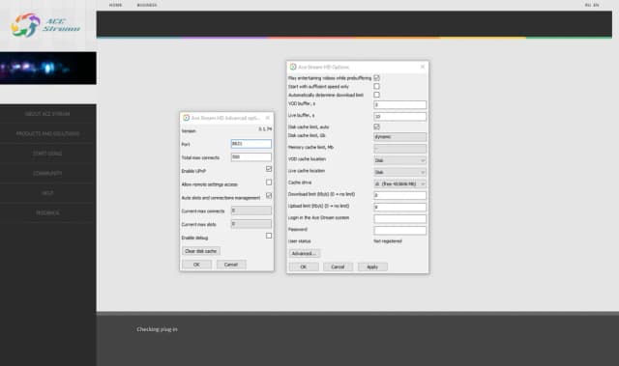Click the Ace Stream icon in Options title bar
Screen dimensions: 619x366
click(x=293, y=67)
